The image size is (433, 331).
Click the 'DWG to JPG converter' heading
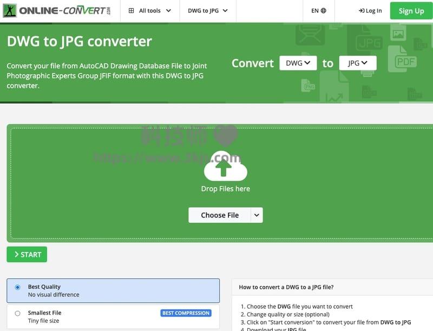[80, 41]
